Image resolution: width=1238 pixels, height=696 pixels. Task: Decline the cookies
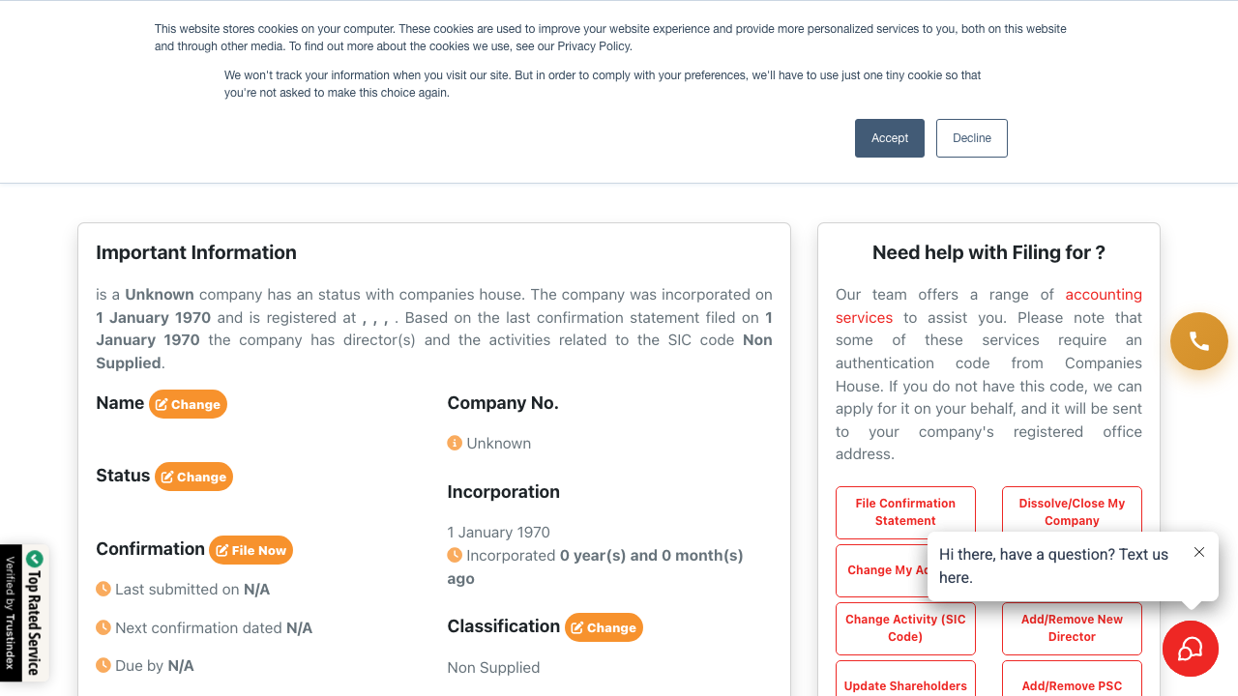click(972, 138)
